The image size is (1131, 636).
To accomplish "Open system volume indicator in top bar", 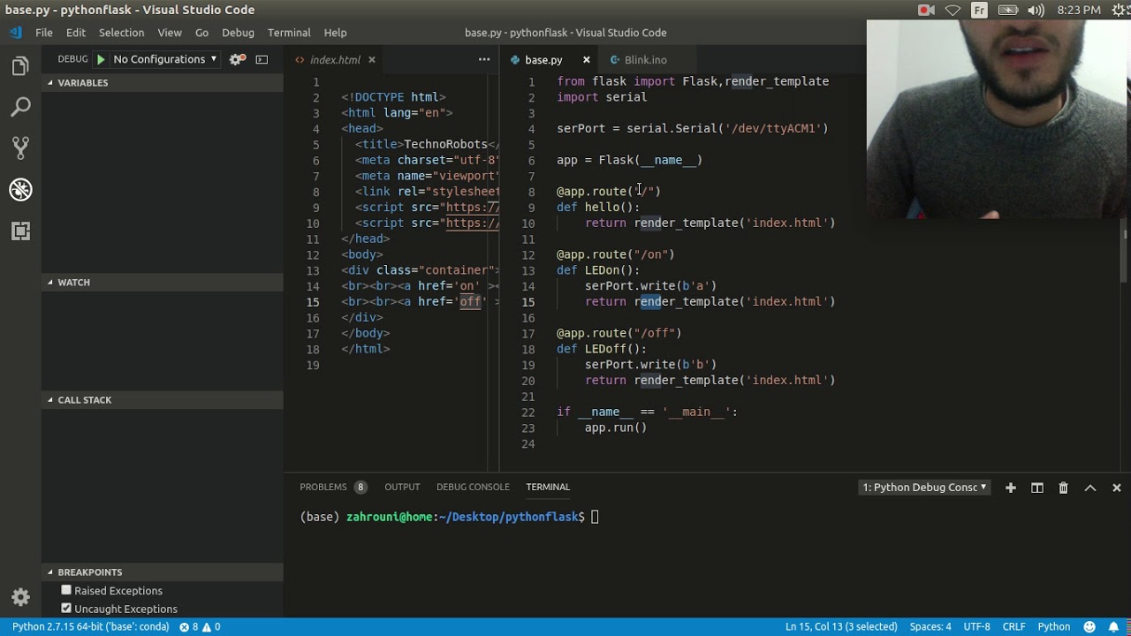I will pyautogui.click(x=1036, y=10).
